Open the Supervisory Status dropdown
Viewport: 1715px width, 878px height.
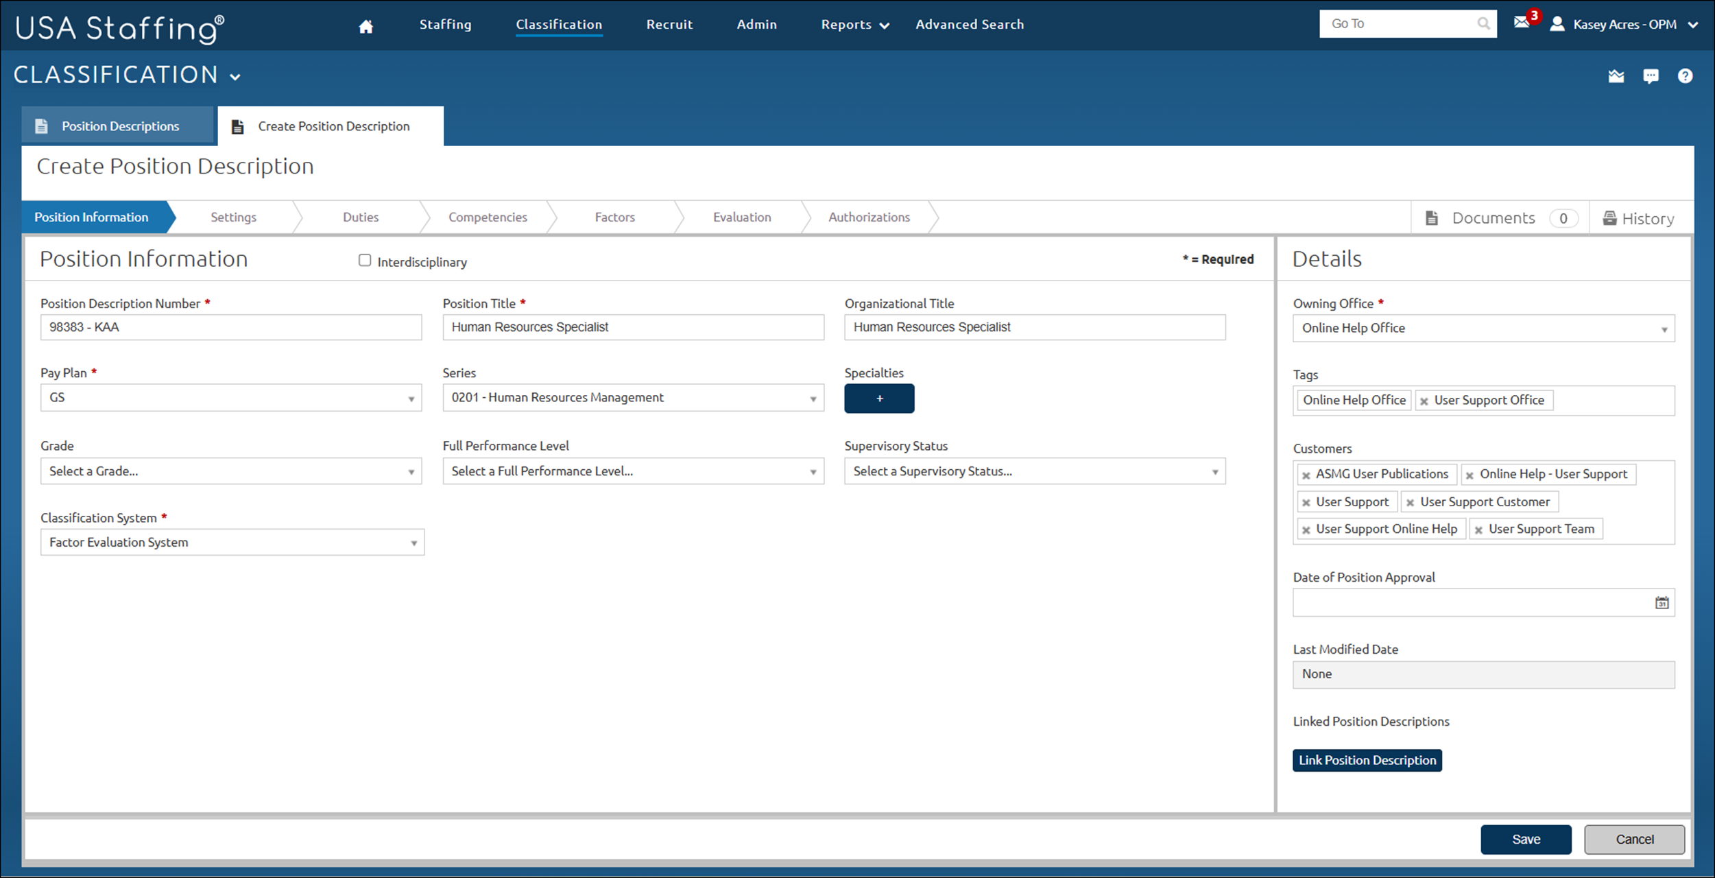click(x=1034, y=471)
